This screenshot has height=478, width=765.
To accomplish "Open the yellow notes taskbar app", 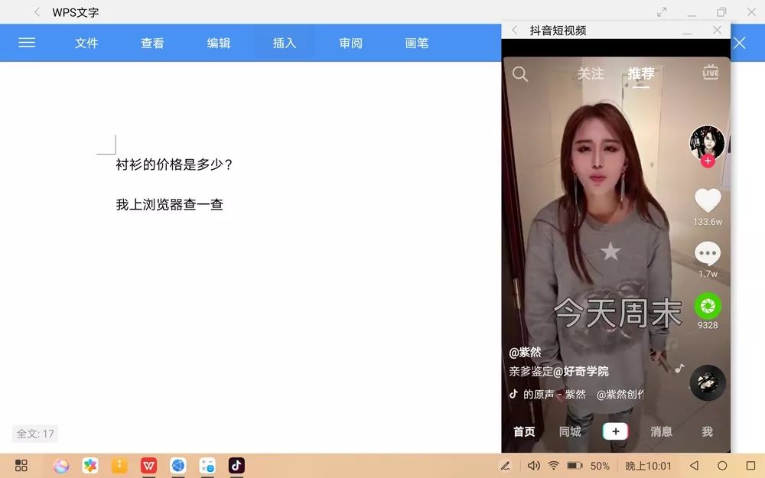I will pyautogui.click(x=119, y=465).
